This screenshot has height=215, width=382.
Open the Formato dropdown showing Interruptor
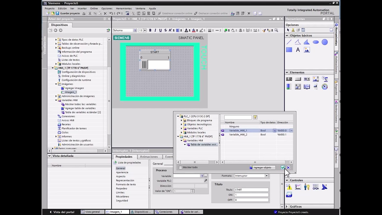(x=267, y=176)
